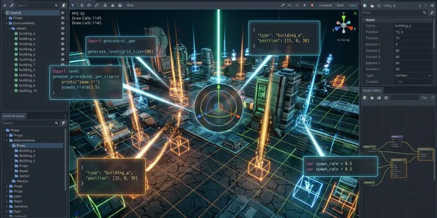Image resolution: width=437 pixels, height=218 pixels.
Task: Select the Rotate tool in viewport toolbar
Action: pos(89,5)
